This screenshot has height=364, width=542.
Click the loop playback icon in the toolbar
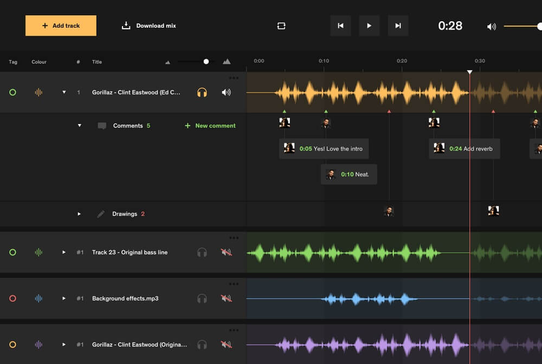[281, 25]
